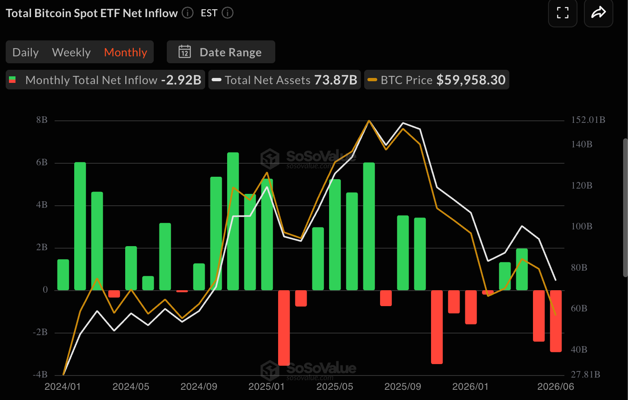628x400 pixels.
Task: Click the '2026/01' x-axis label
Action: pyautogui.click(x=471, y=387)
